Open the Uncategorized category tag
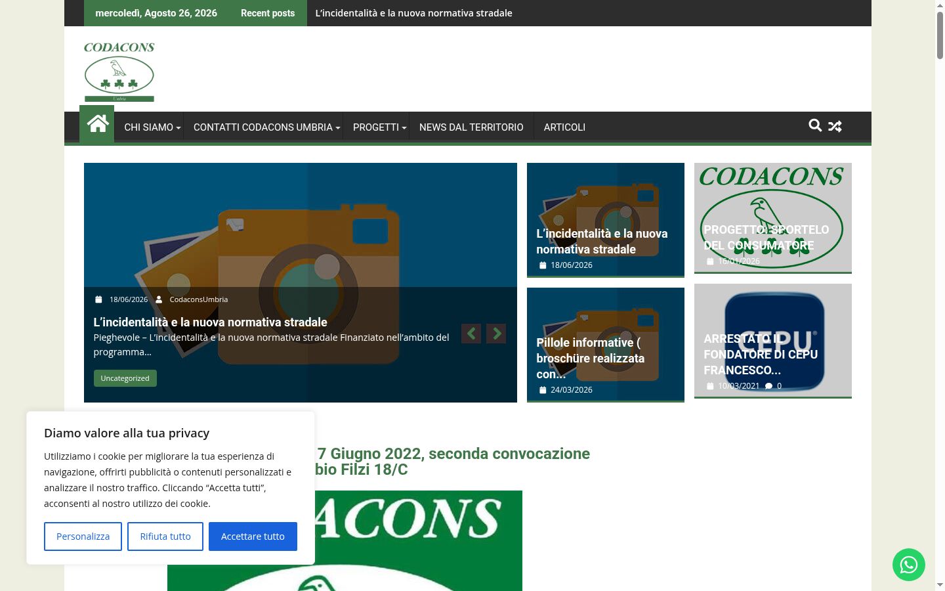The image size is (945, 591). (x=125, y=378)
